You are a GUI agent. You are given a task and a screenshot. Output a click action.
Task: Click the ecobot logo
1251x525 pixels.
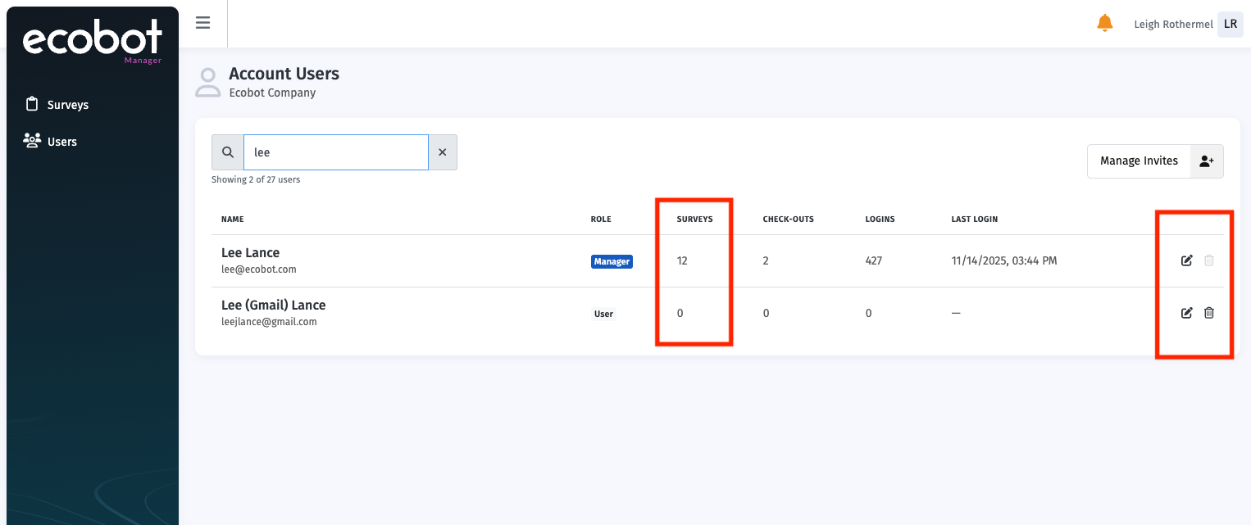pyautogui.click(x=92, y=41)
